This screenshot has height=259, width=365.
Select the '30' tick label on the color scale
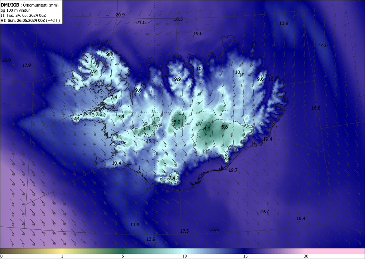(306, 256)
